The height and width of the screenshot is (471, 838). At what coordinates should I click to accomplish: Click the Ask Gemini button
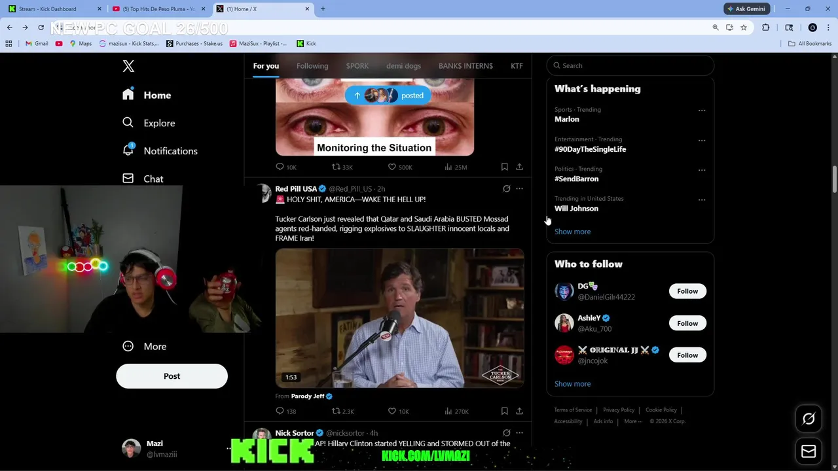point(745,9)
